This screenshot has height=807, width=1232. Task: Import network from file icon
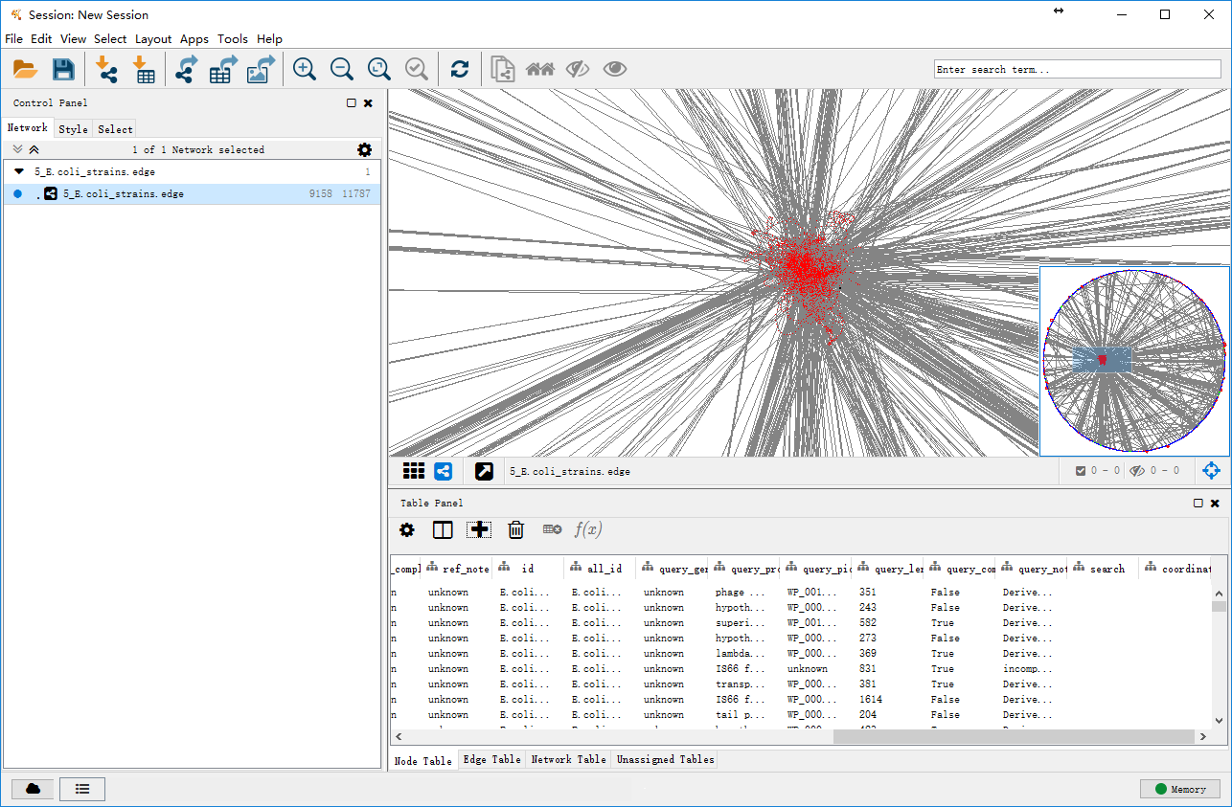[x=106, y=69]
